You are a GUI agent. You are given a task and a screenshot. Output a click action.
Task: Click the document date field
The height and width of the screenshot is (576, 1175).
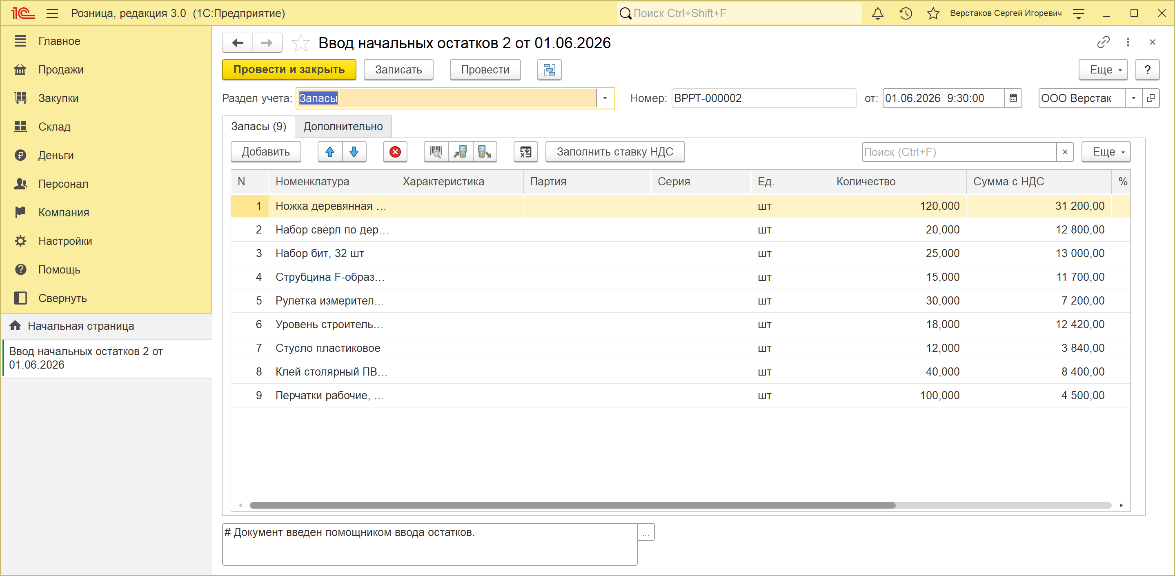[944, 98]
